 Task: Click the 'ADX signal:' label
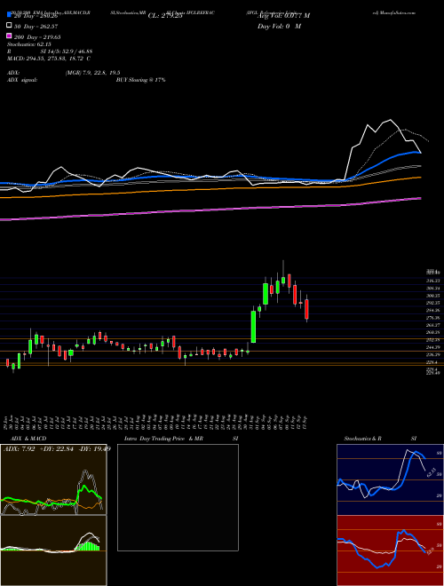point(22,80)
